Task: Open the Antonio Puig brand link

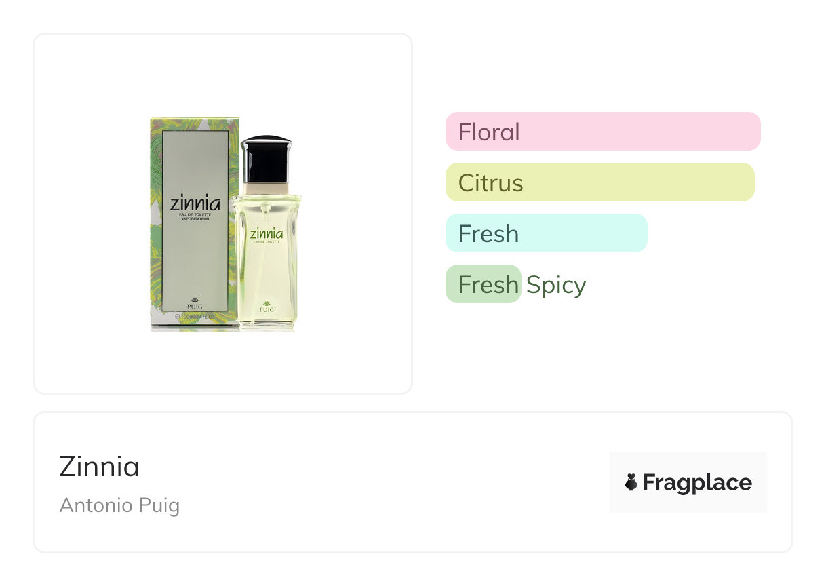Action: pyautogui.click(x=119, y=505)
